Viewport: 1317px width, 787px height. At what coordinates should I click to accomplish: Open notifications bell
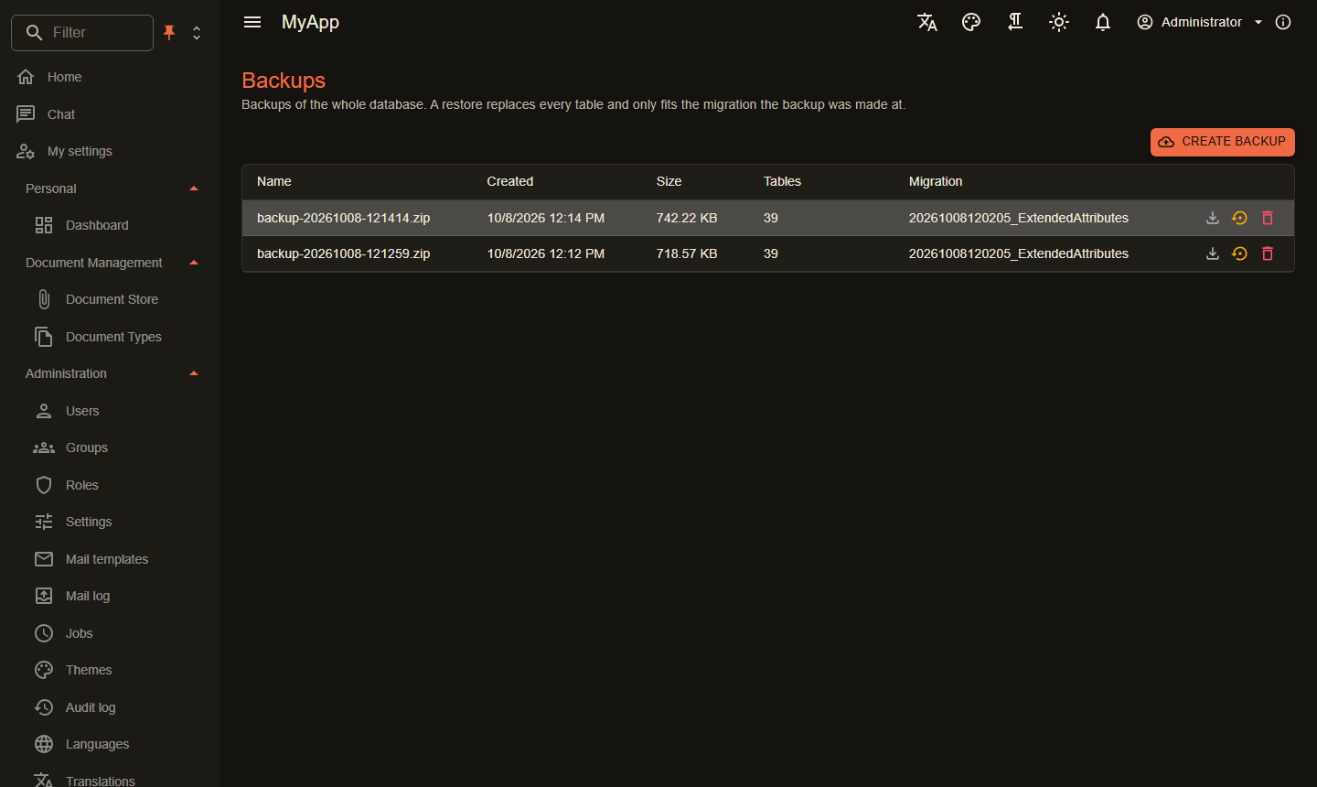[1103, 22]
